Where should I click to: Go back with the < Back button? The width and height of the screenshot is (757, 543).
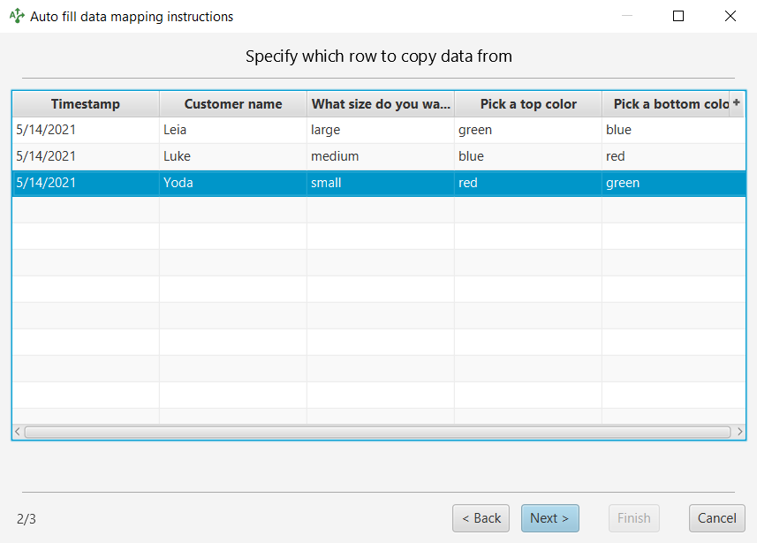(x=481, y=518)
